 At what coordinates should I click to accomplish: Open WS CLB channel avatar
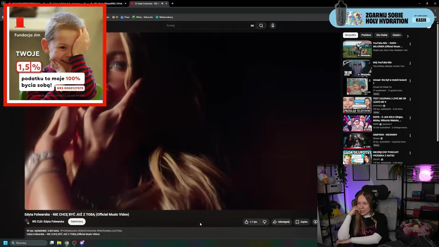[x=27, y=222]
